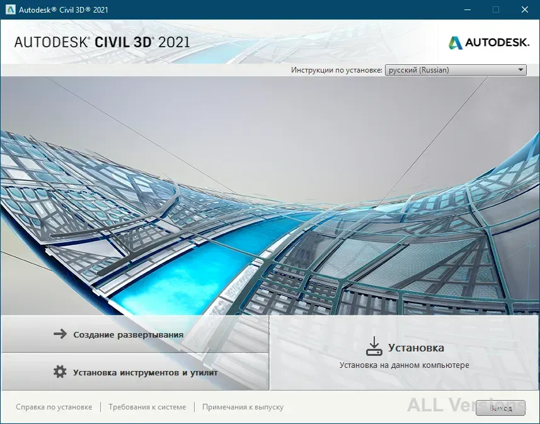The width and height of the screenshot is (540, 424).
Task: Open Требования к системе link
Action: tap(147, 407)
